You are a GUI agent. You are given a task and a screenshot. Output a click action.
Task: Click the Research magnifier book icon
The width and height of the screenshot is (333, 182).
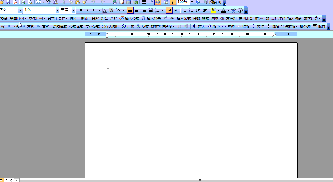(x=56, y=2)
